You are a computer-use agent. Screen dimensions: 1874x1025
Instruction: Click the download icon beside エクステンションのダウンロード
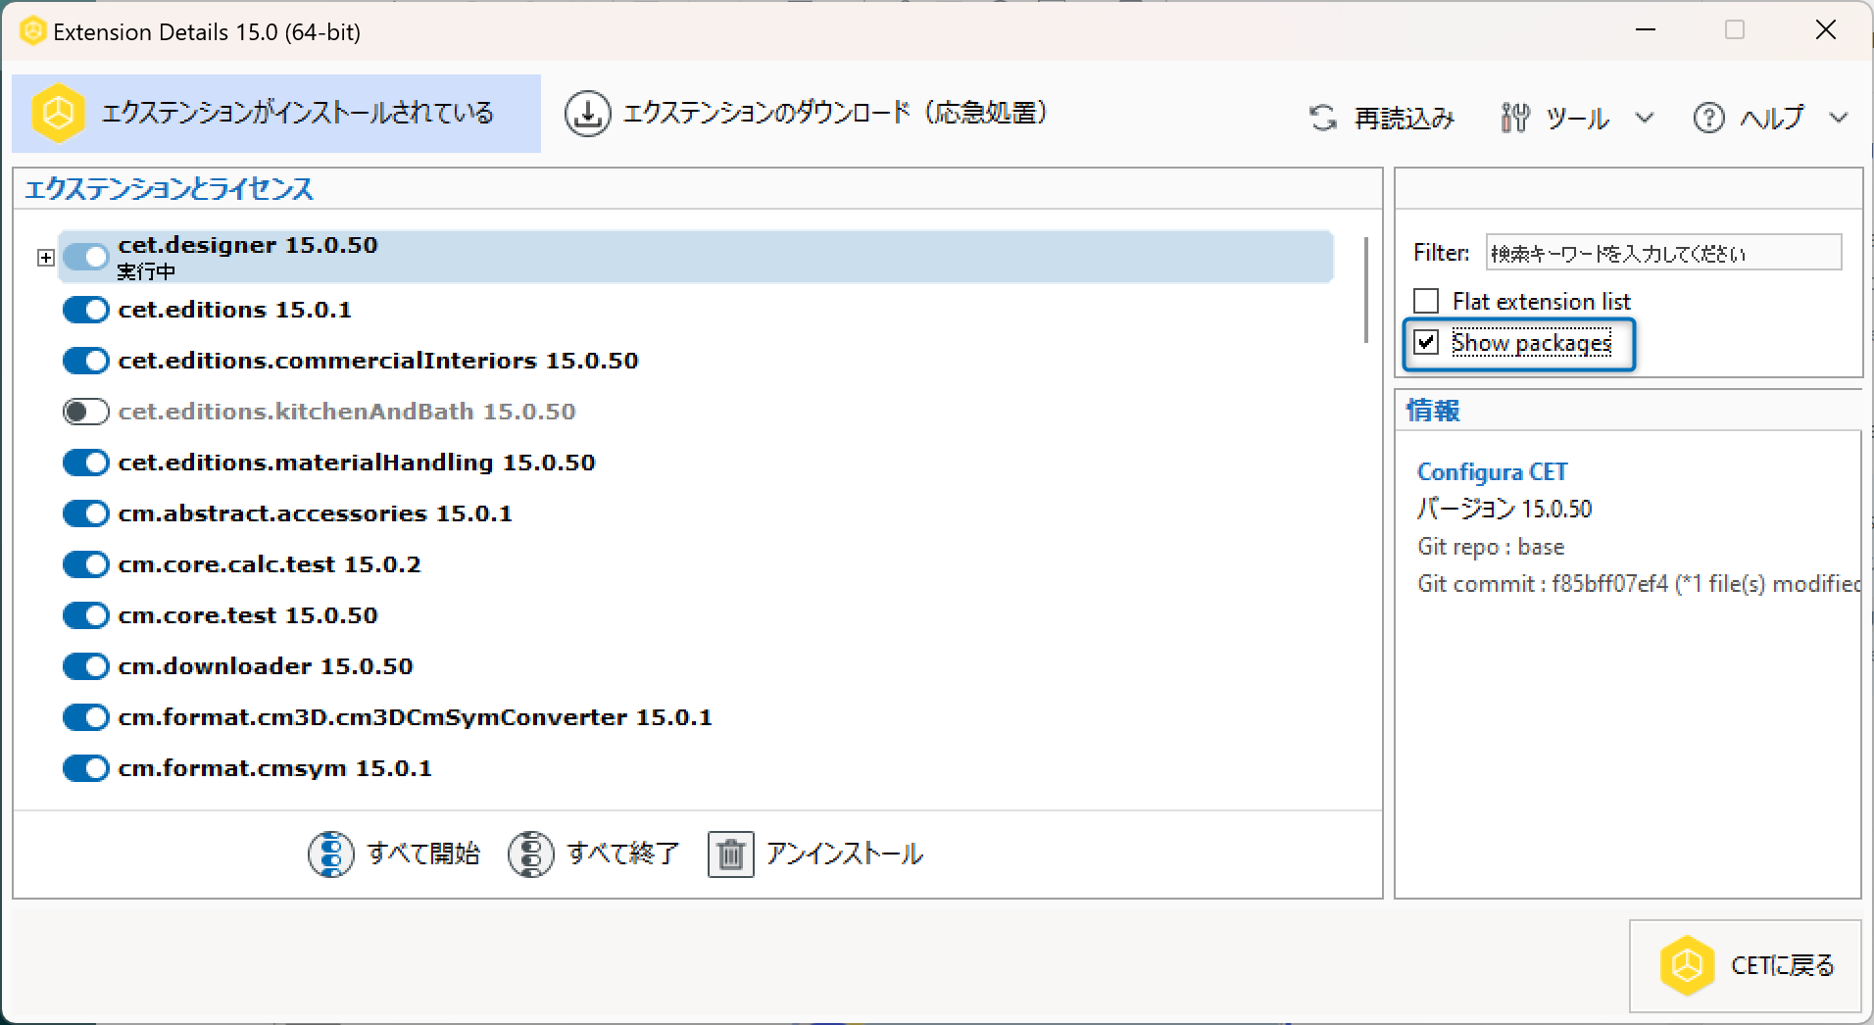587,114
